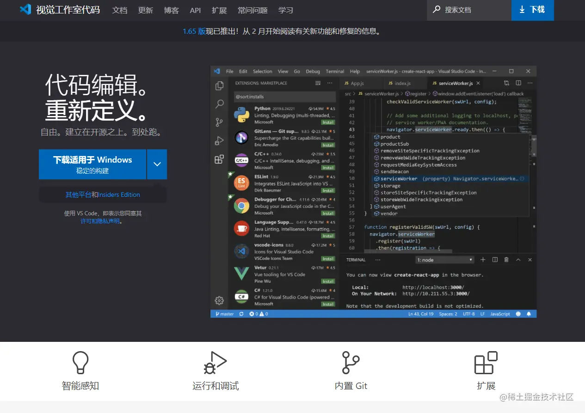585x413 pixels.
Task: Select the sendBeacon autocomplete suggestion
Action: (450, 172)
